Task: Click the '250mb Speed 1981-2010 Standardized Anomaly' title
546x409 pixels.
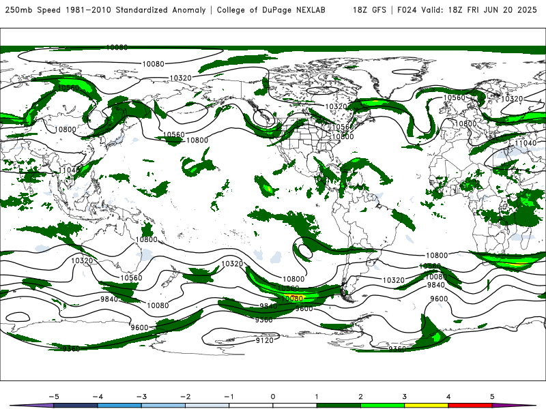Action: click(x=106, y=10)
